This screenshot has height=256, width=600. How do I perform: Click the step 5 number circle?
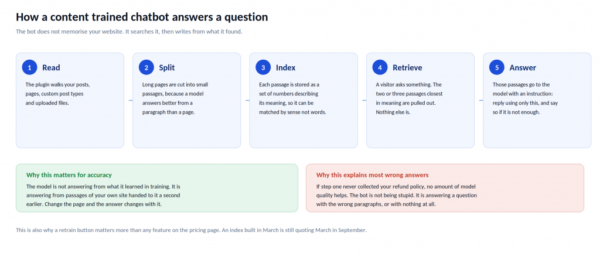(497, 67)
